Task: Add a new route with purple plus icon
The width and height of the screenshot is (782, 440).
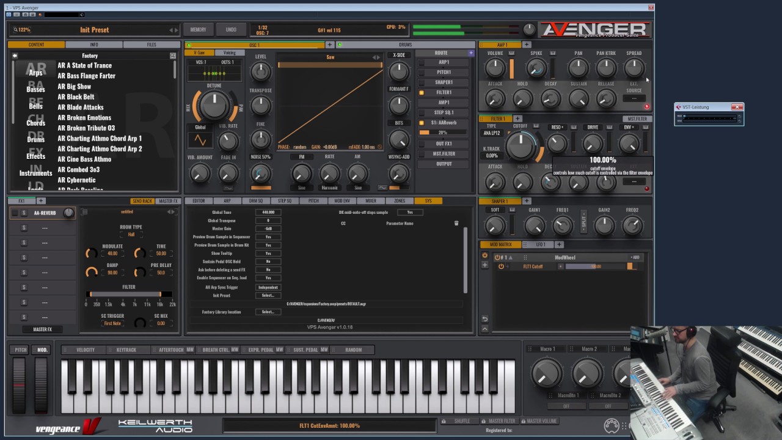Action: (x=470, y=53)
